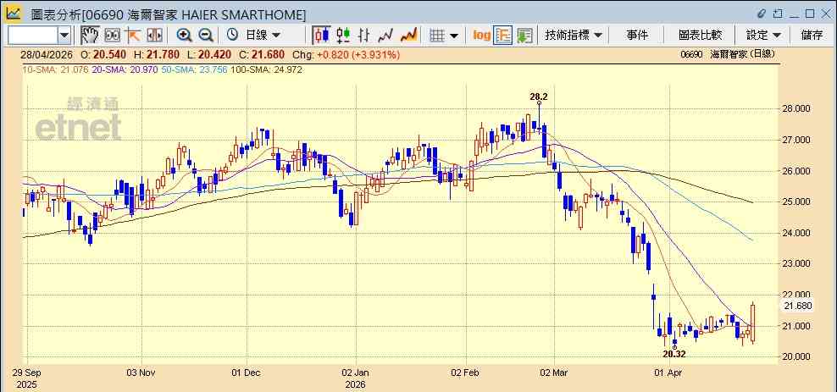
Task: Click the 事件 button
Action: click(x=637, y=36)
